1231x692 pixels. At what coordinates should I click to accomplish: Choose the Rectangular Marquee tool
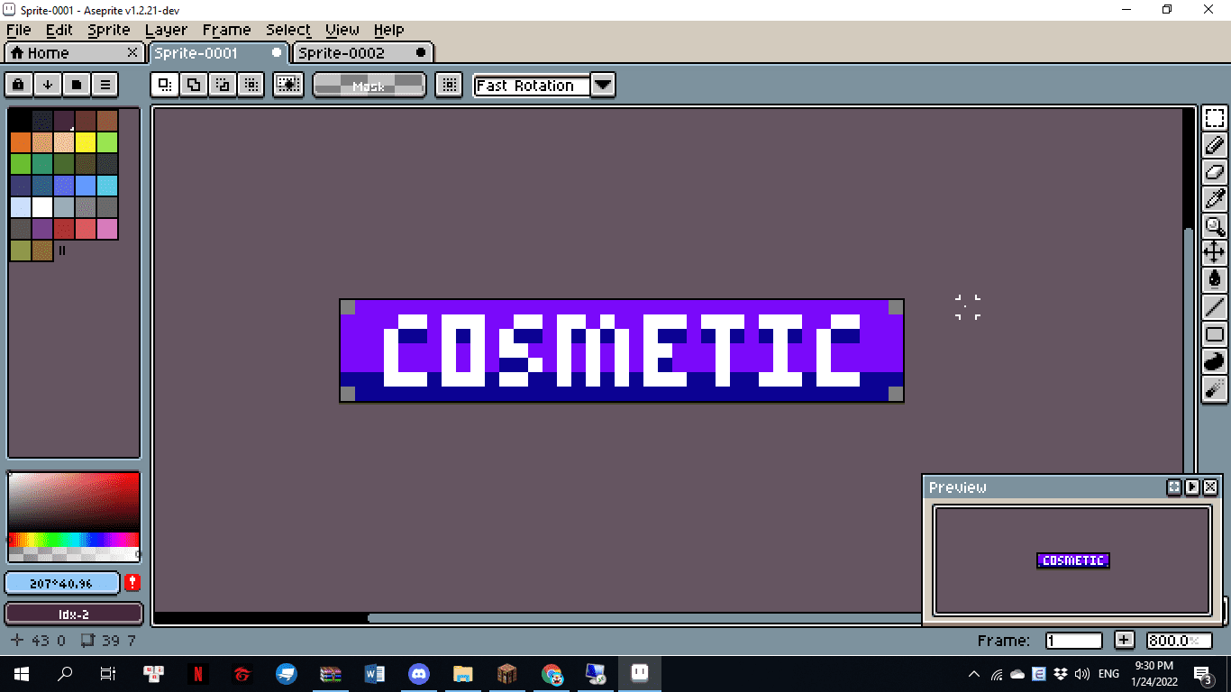coord(1215,117)
